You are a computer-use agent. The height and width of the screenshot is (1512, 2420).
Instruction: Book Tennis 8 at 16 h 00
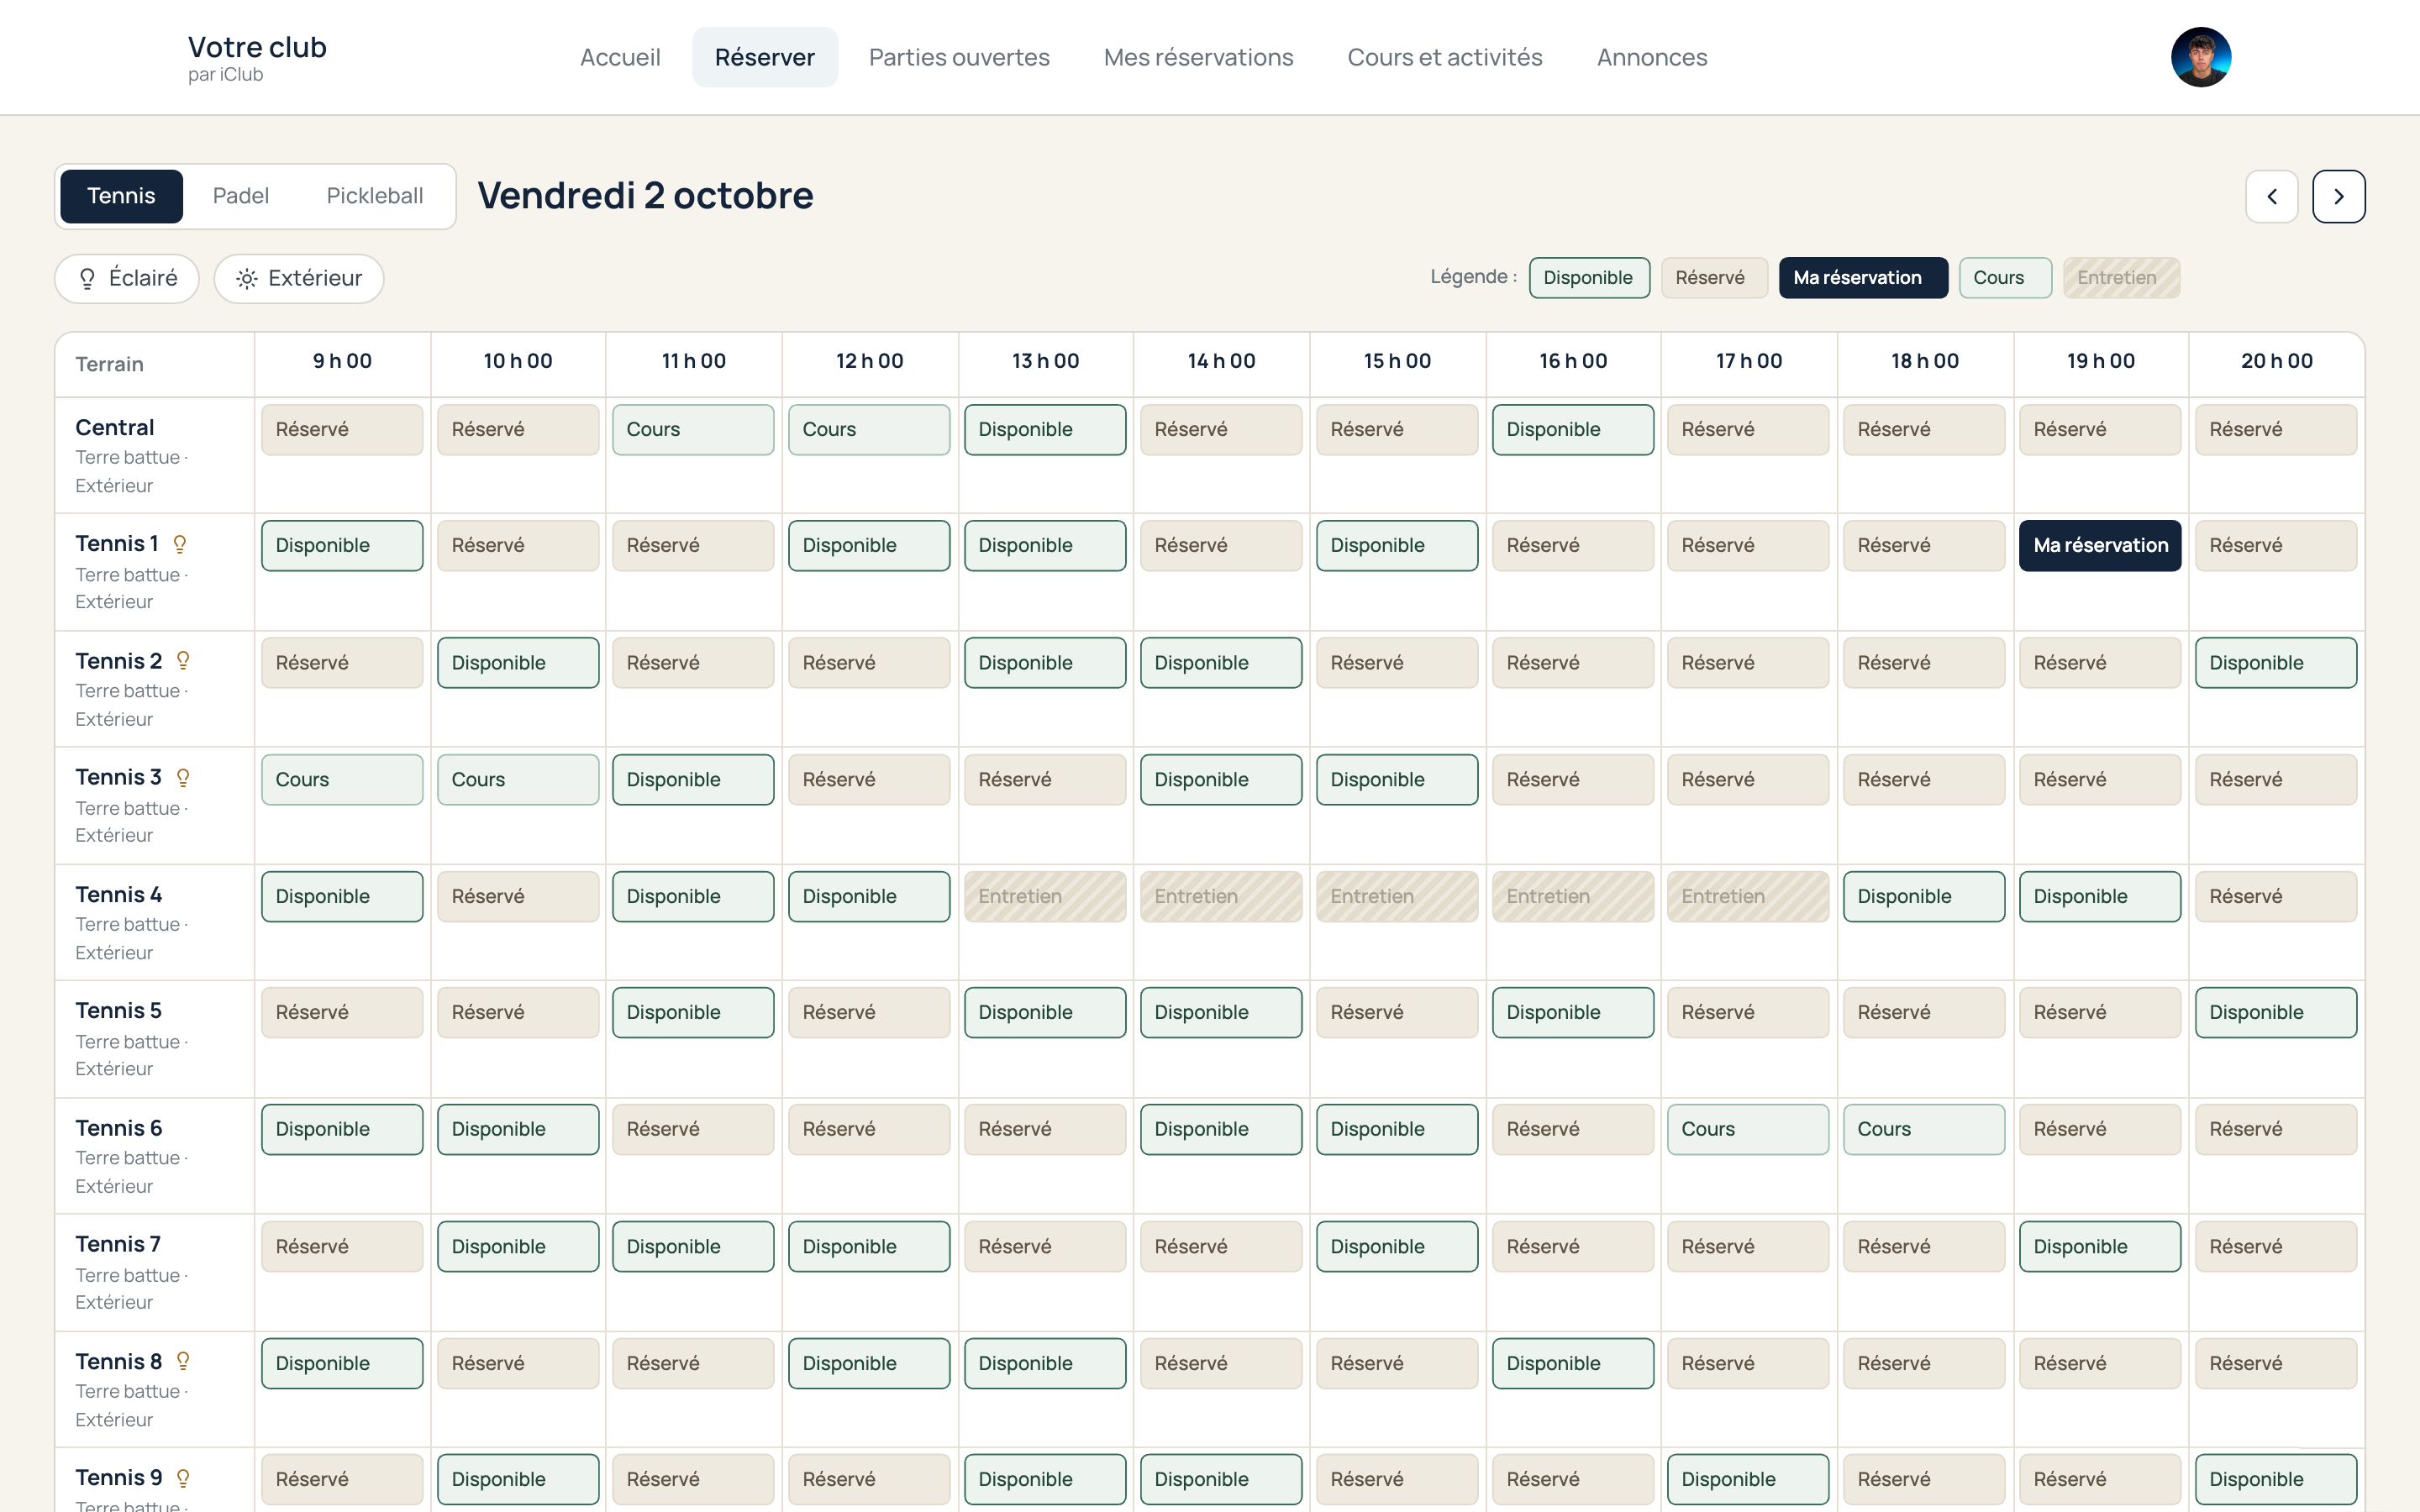click(1573, 1364)
